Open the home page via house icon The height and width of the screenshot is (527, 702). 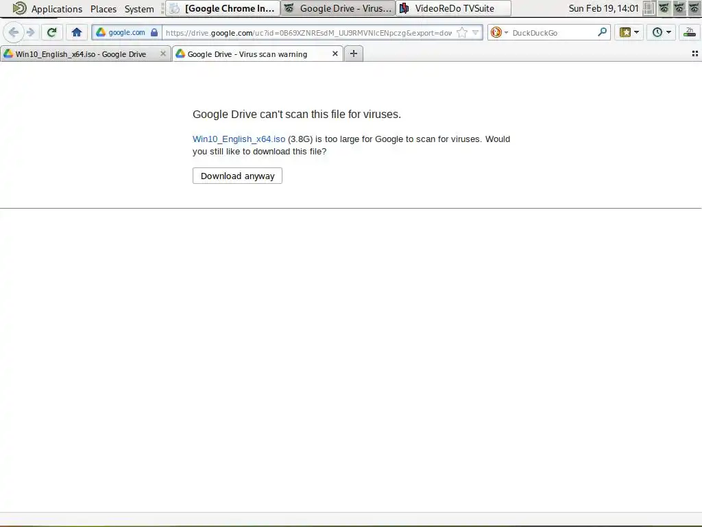(77, 32)
